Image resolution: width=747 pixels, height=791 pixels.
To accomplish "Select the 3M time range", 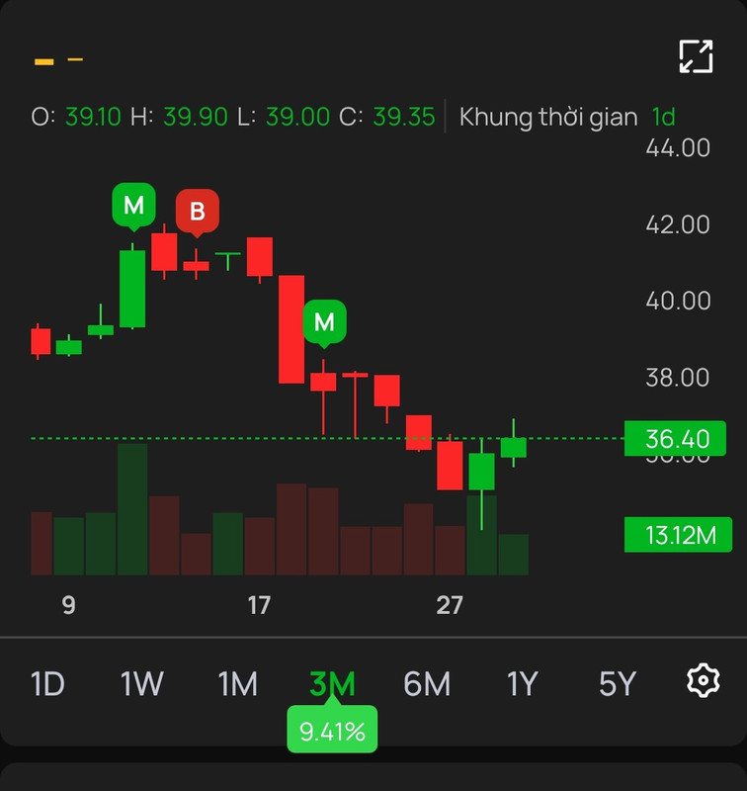I will 332,684.
